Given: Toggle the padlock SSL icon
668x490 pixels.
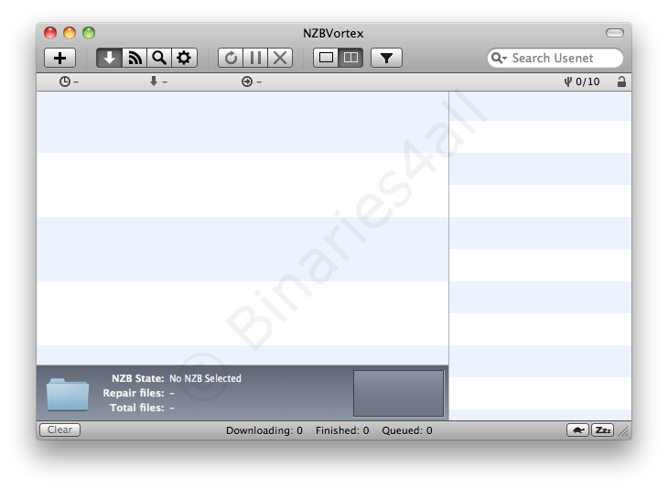Looking at the screenshot, I should pos(621,82).
